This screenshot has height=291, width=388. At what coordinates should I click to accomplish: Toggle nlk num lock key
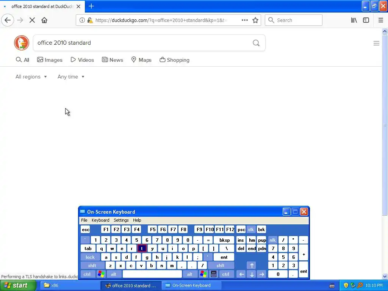click(x=273, y=240)
